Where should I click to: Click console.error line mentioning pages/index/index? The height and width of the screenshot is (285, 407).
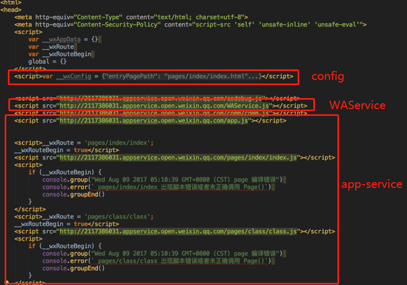(x=157, y=187)
